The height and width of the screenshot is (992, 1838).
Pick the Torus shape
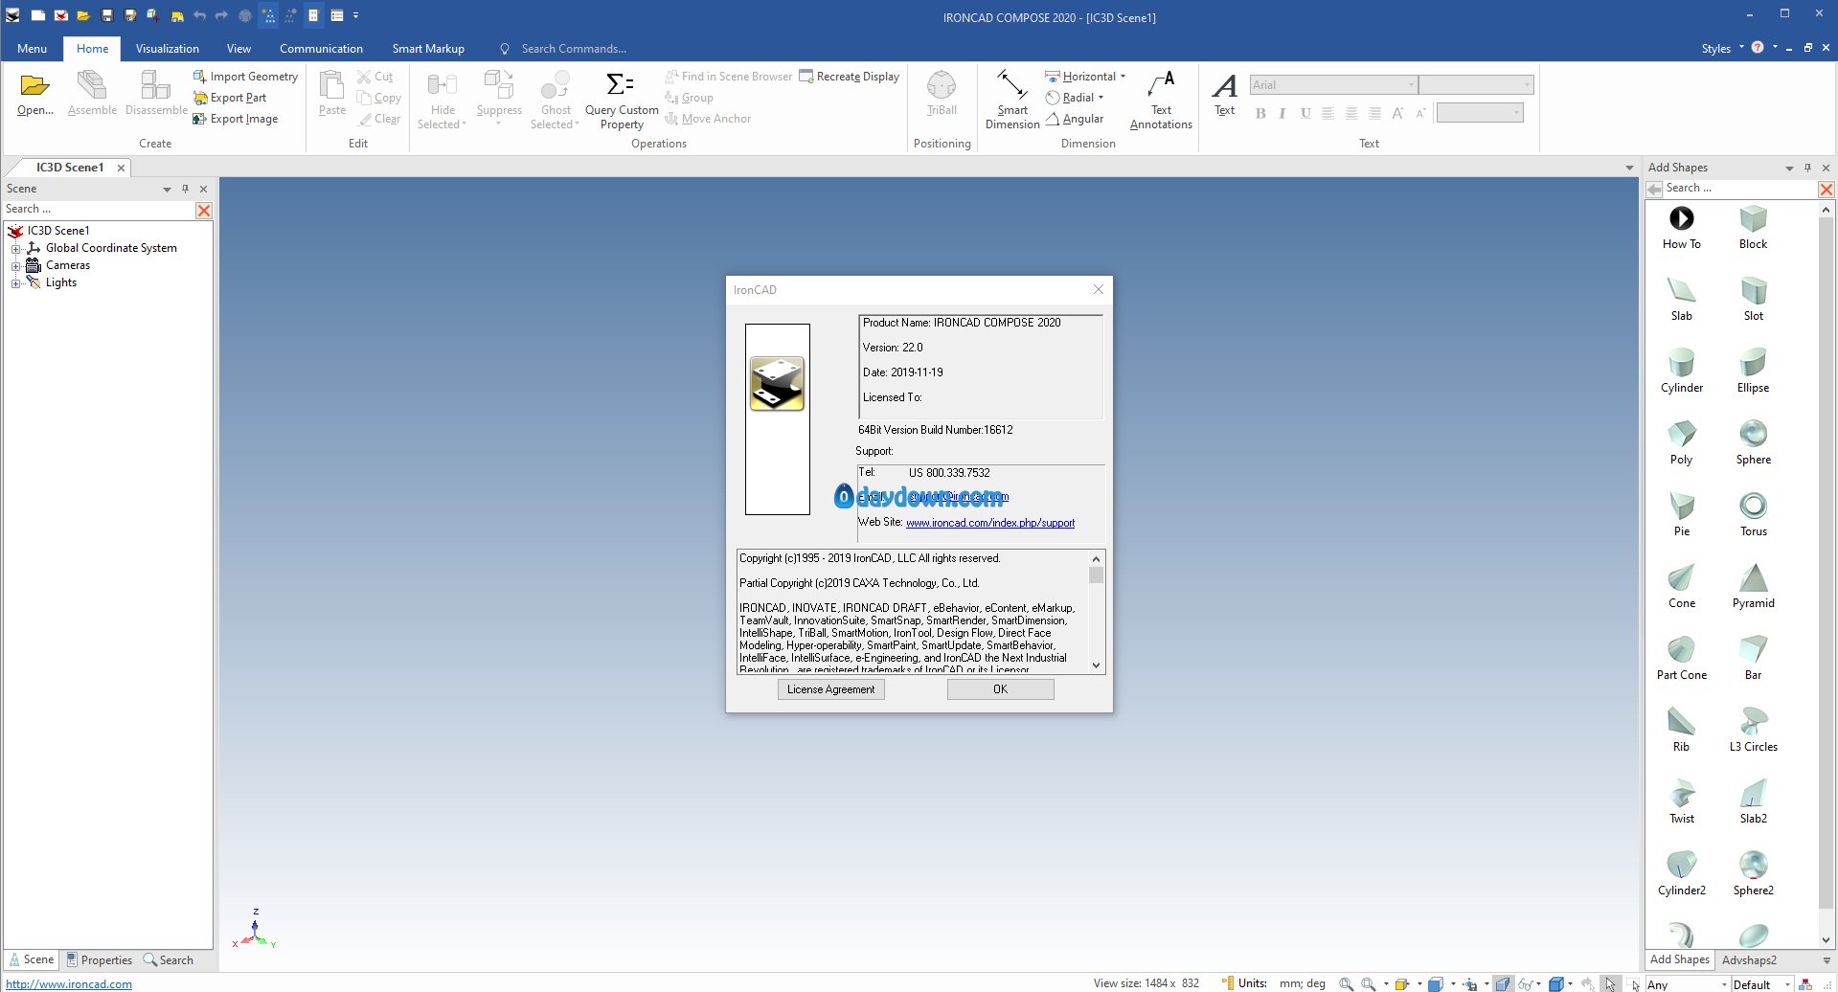click(x=1753, y=514)
